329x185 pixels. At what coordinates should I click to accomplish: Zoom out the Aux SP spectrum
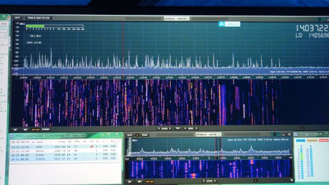click(204, 181)
